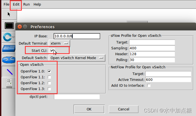Select the legacy router tool
The height and width of the screenshot is (116, 196).
(x=9, y=60)
